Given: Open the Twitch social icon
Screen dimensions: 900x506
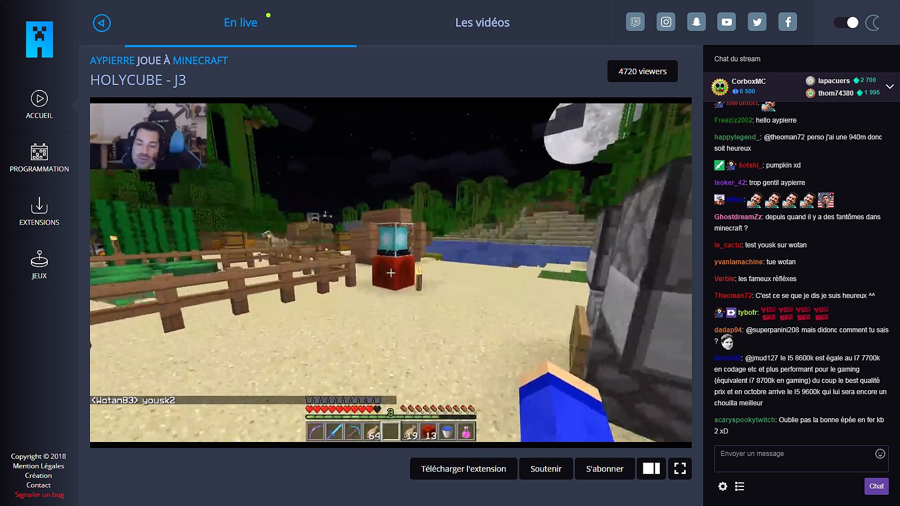Looking at the screenshot, I should pos(636,22).
